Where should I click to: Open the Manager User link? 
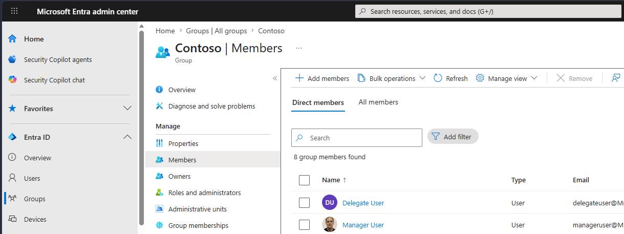coord(363,225)
